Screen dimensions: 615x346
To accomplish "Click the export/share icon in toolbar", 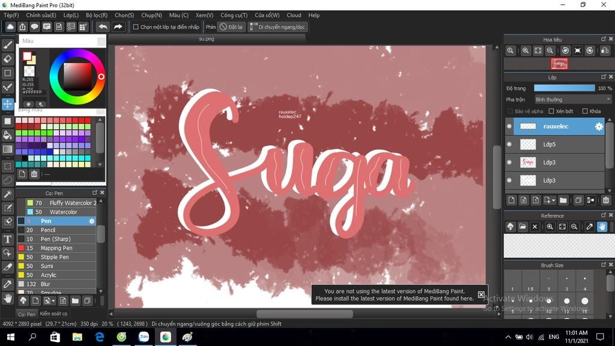I will coord(22,26).
